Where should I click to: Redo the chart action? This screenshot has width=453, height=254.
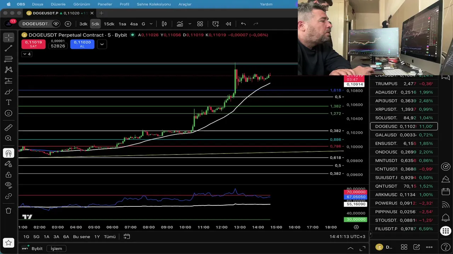pos(256,24)
